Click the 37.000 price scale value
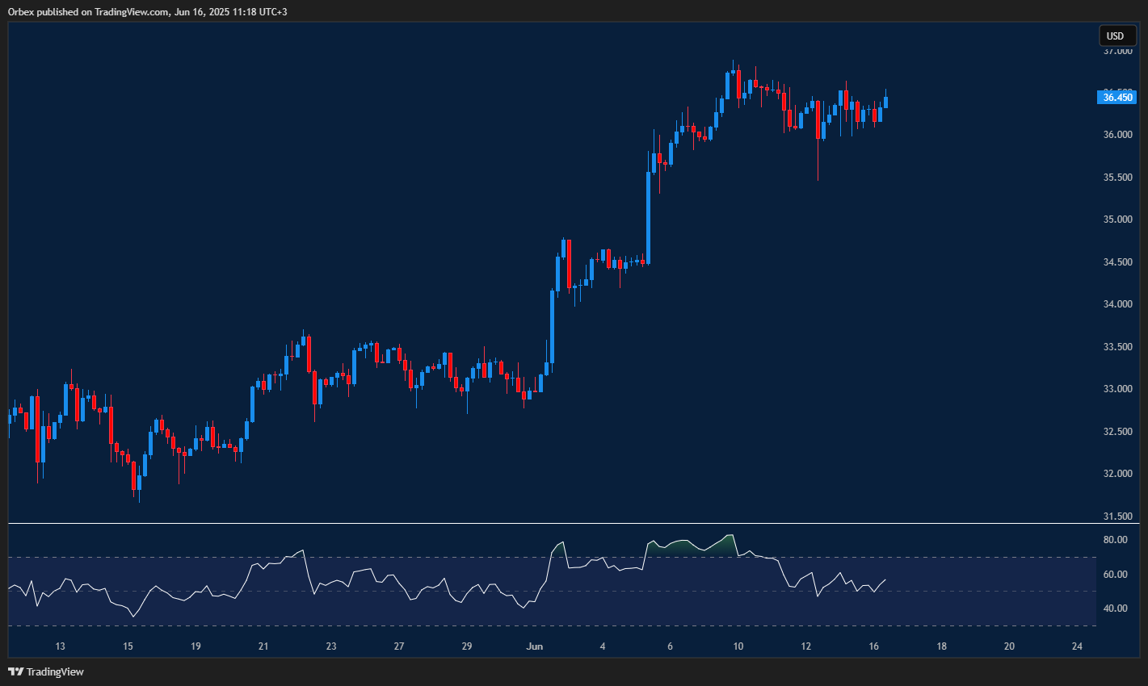Screen dimensions: 1148x686 click(x=1119, y=51)
